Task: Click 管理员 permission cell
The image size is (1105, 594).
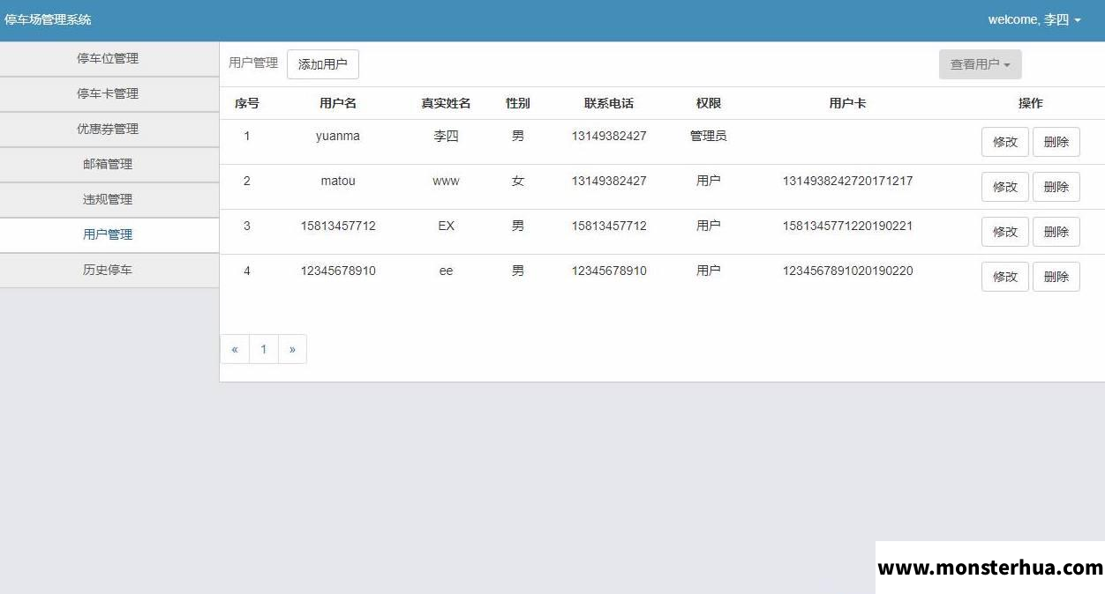Action: tap(709, 136)
